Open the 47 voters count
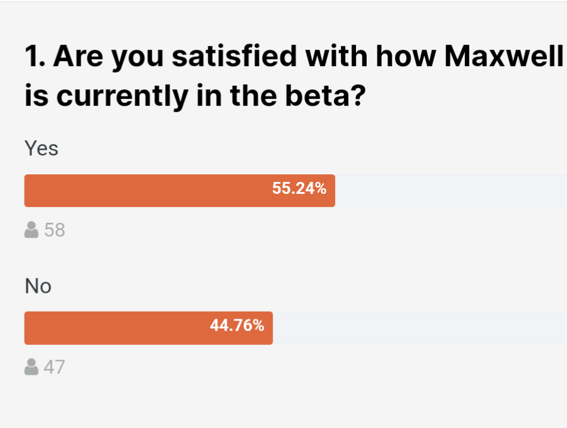The image size is (567, 428). [x=54, y=367]
